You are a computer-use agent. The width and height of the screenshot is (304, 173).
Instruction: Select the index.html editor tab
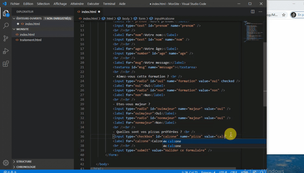tap(89, 12)
